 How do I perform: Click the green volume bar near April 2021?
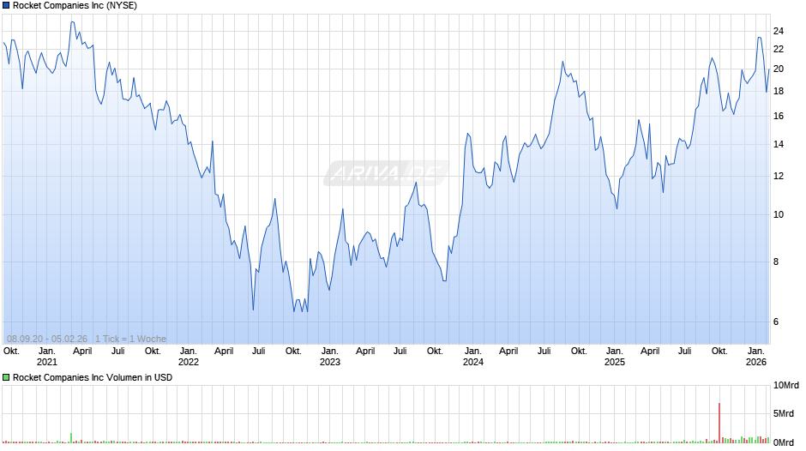(x=71, y=437)
